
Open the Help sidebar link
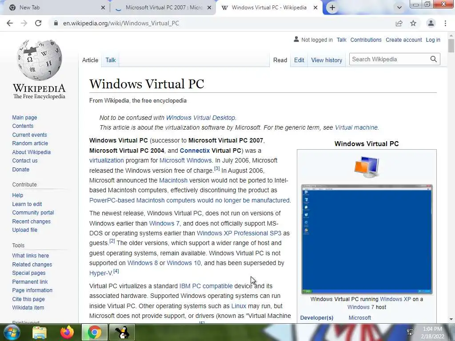click(x=18, y=195)
